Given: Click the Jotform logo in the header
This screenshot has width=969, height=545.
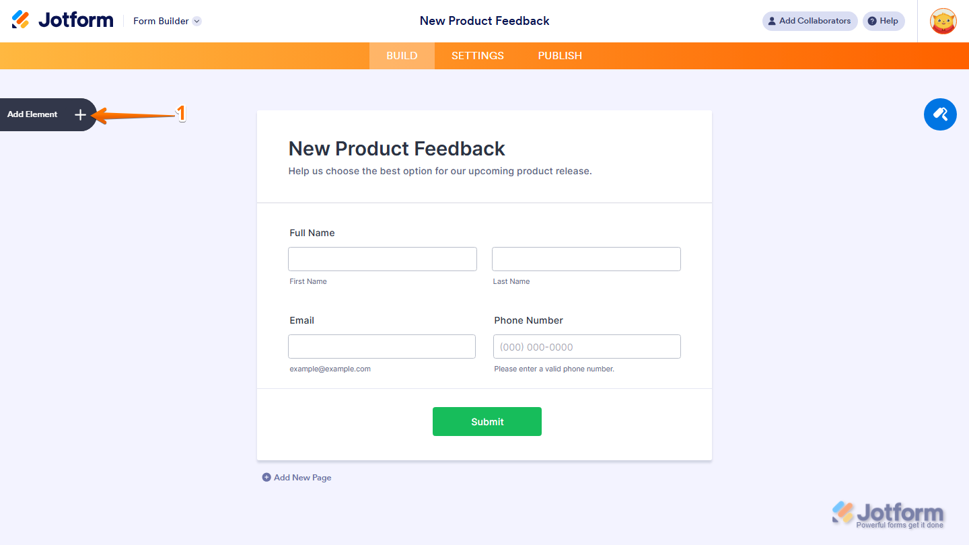Looking at the screenshot, I should point(62,20).
